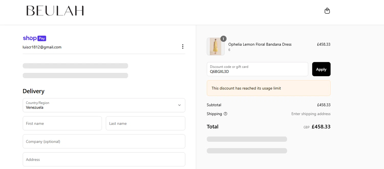Viewport: 384px width, 169px height.
Task: Click the quantity badge on product thumbnail
Action: tap(223, 39)
